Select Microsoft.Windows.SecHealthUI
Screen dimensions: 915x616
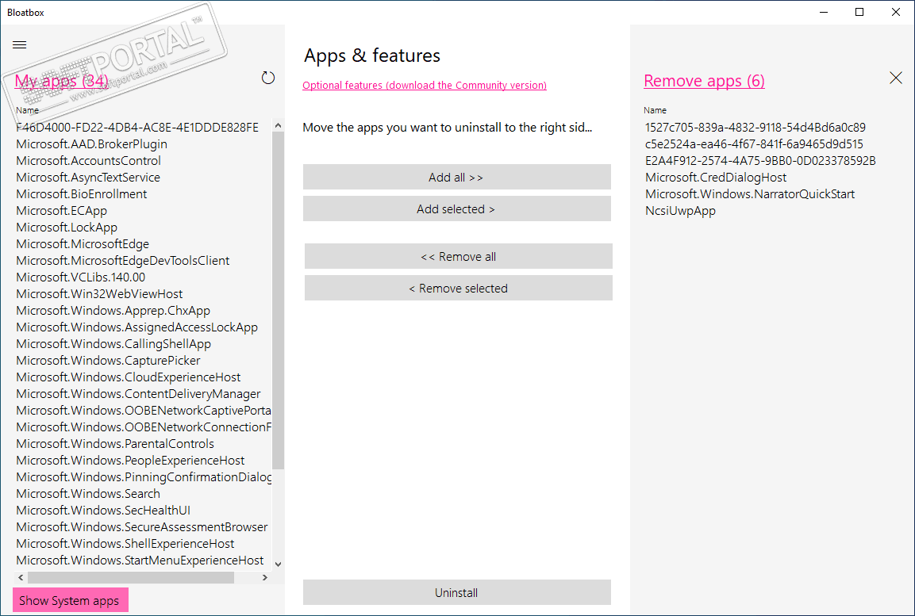click(x=103, y=511)
